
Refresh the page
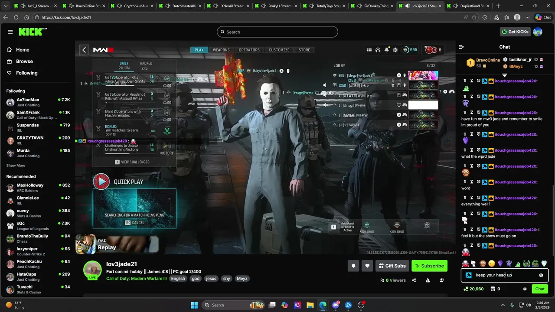pyautogui.click(x=16, y=17)
